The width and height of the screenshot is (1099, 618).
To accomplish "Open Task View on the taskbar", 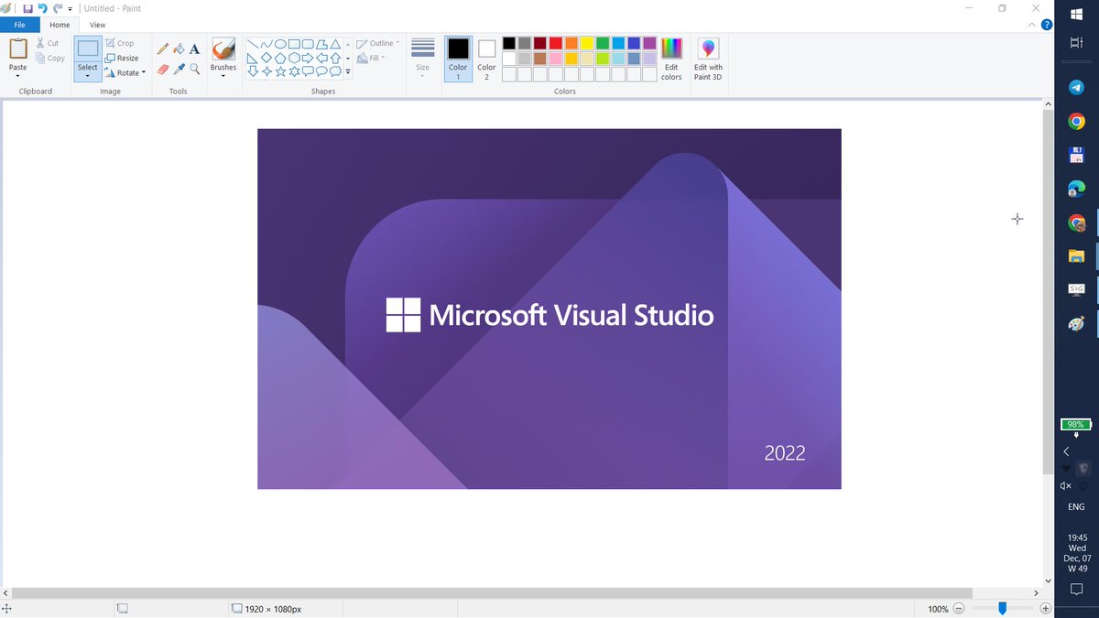I will pos(1076,43).
